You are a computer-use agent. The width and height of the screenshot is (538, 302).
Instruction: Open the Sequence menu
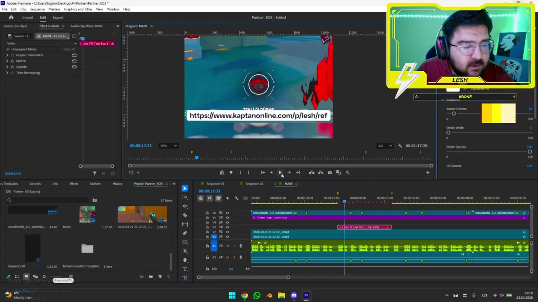37,9
